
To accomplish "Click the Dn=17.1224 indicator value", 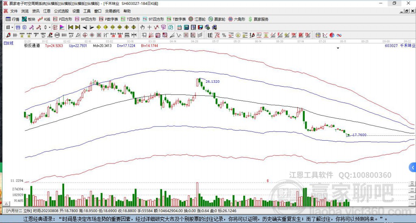I will pyautogui.click(x=126, y=45).
